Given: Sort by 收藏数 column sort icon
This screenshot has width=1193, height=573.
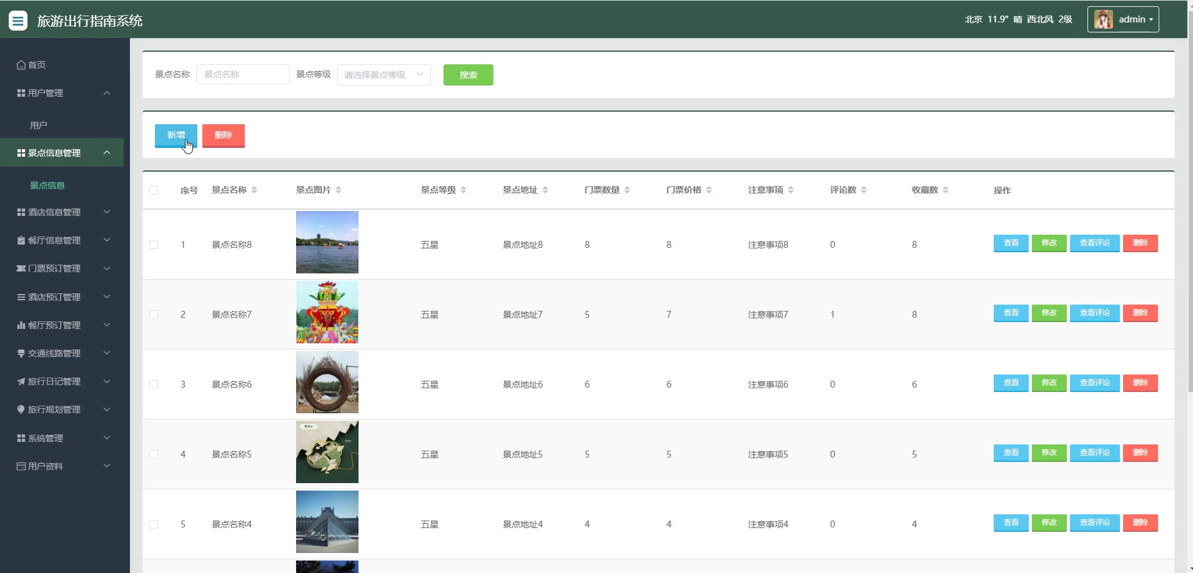Looking at the screenshot, I should [946, 190].
